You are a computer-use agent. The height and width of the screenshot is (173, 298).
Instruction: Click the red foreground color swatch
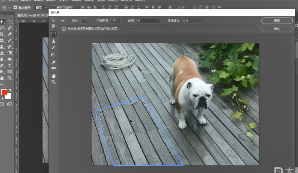4,92
